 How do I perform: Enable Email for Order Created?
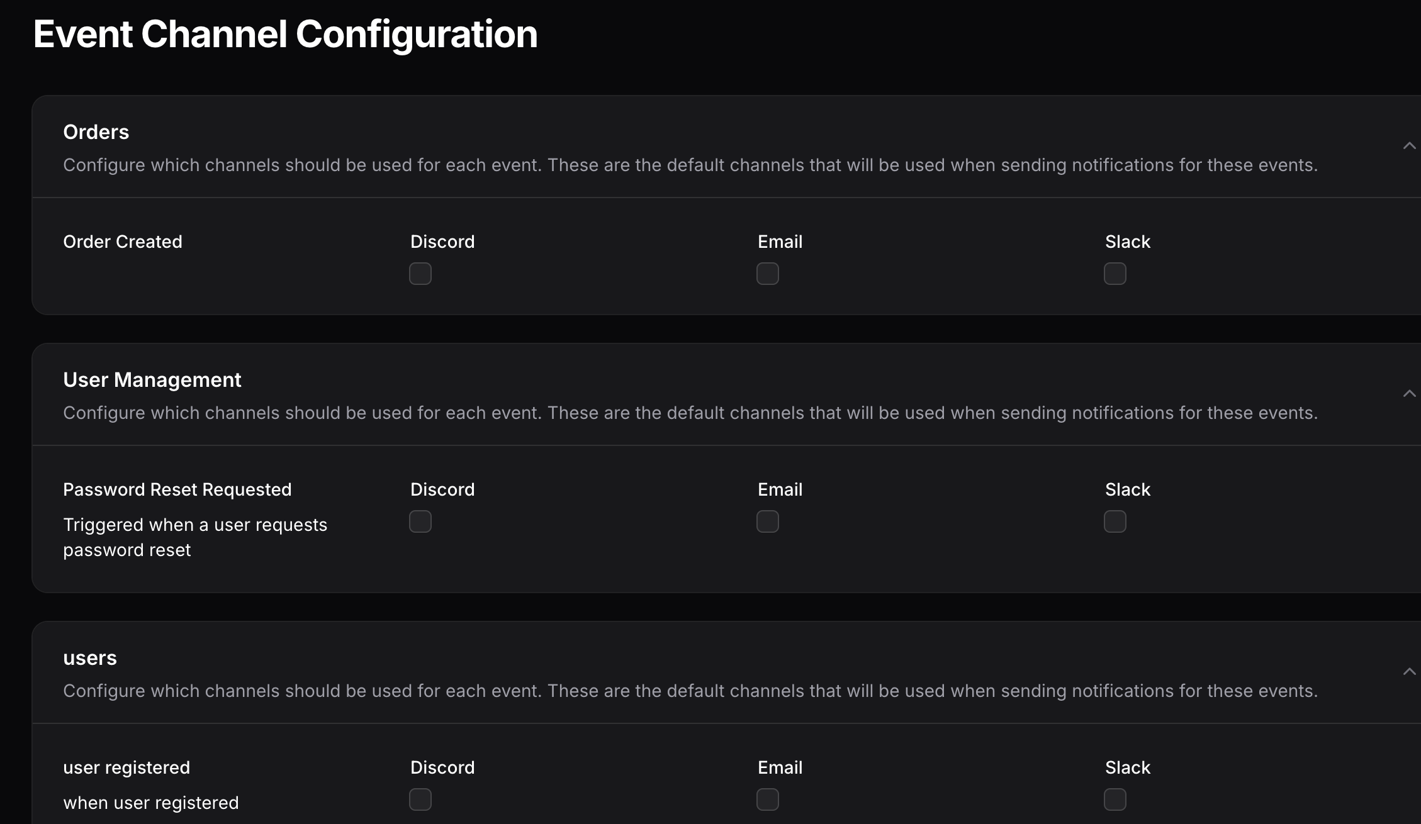(x=768, y=274)
